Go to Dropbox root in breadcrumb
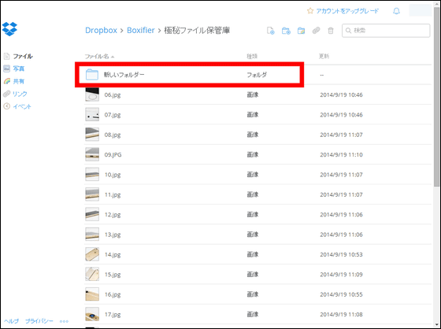Viewport: 441px width, 329px height. tap(101, 31)
